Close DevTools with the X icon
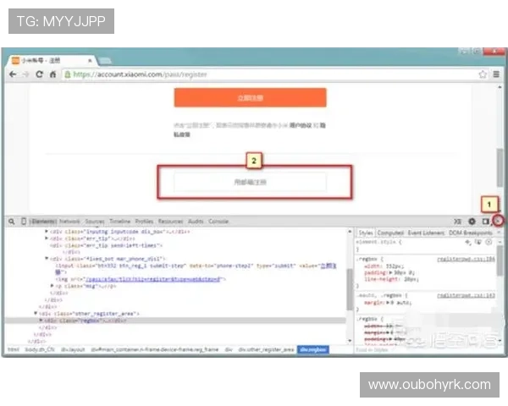This screenshot has width=508, height=406. [498, 221]
